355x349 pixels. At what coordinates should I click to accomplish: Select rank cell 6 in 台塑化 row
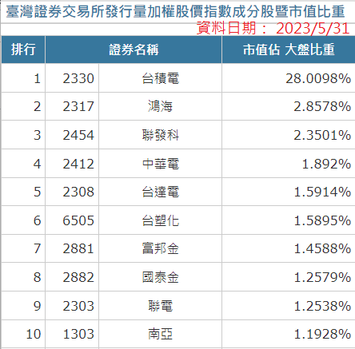(x=23, y=220)
